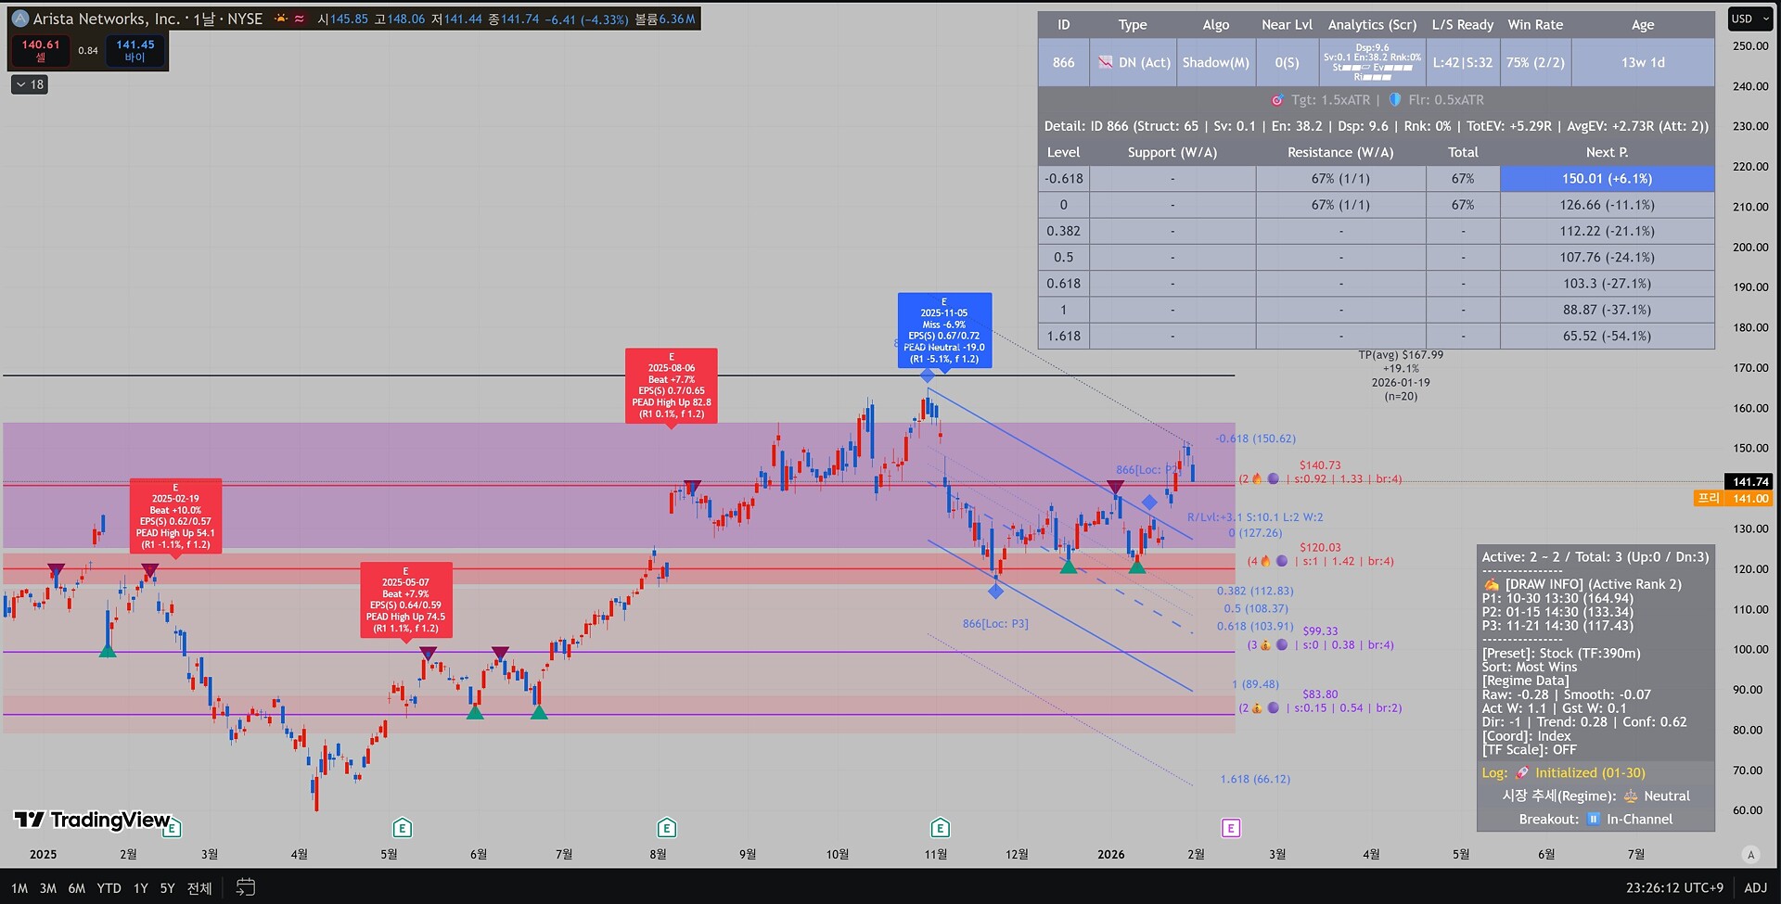Collapse the indicator legend showing 18

[30, 84]
